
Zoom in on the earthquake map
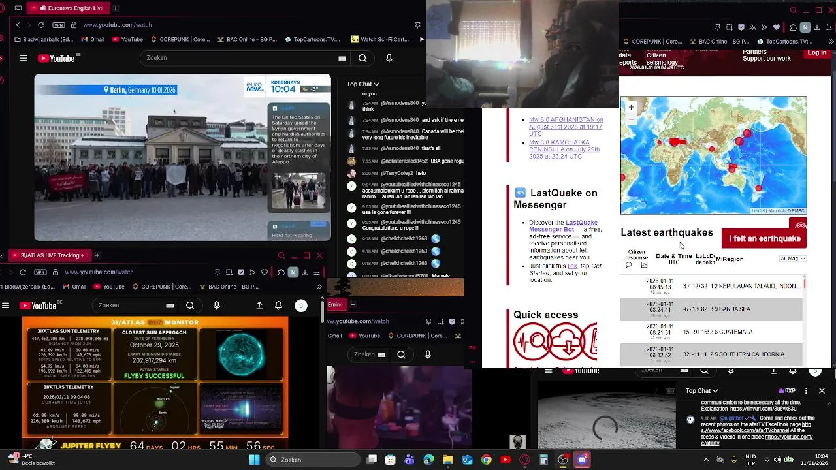[x=631, y=107]
